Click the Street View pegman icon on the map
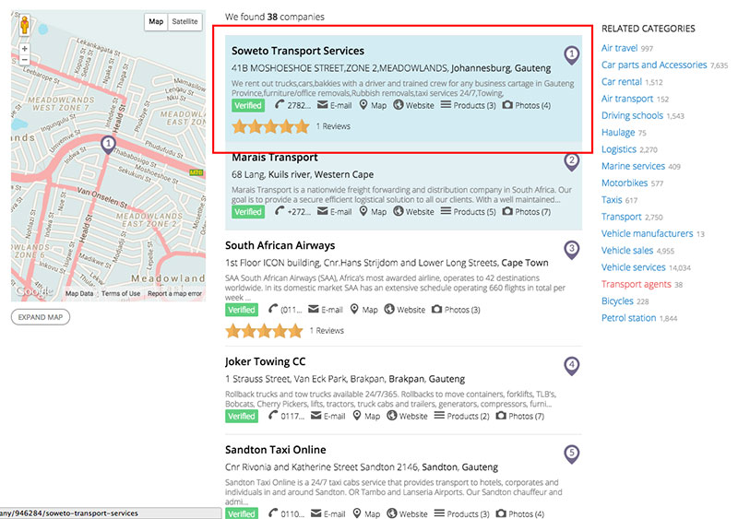Image resolution: width=738 pixels, height=519 pixels. tap(25, 25)
